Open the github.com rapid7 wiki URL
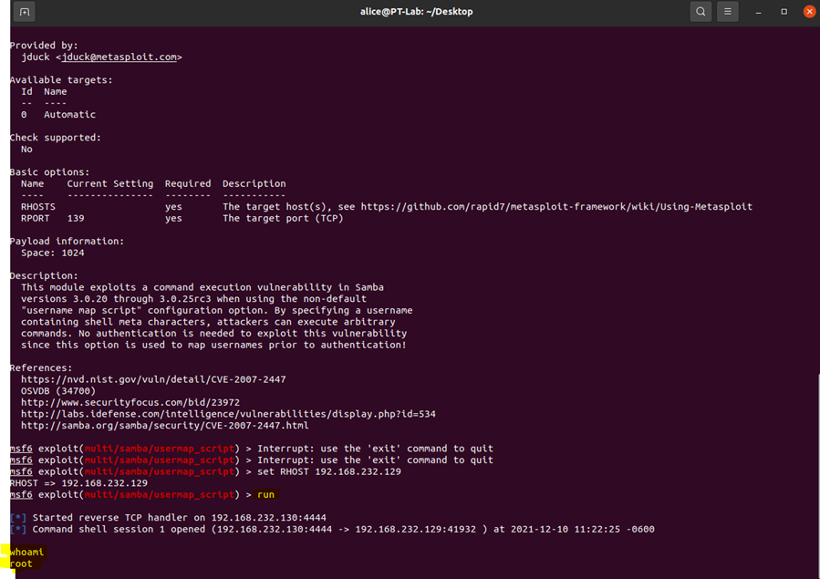The height and width of the screenshot is (579, 820). (x=556, y=206)
